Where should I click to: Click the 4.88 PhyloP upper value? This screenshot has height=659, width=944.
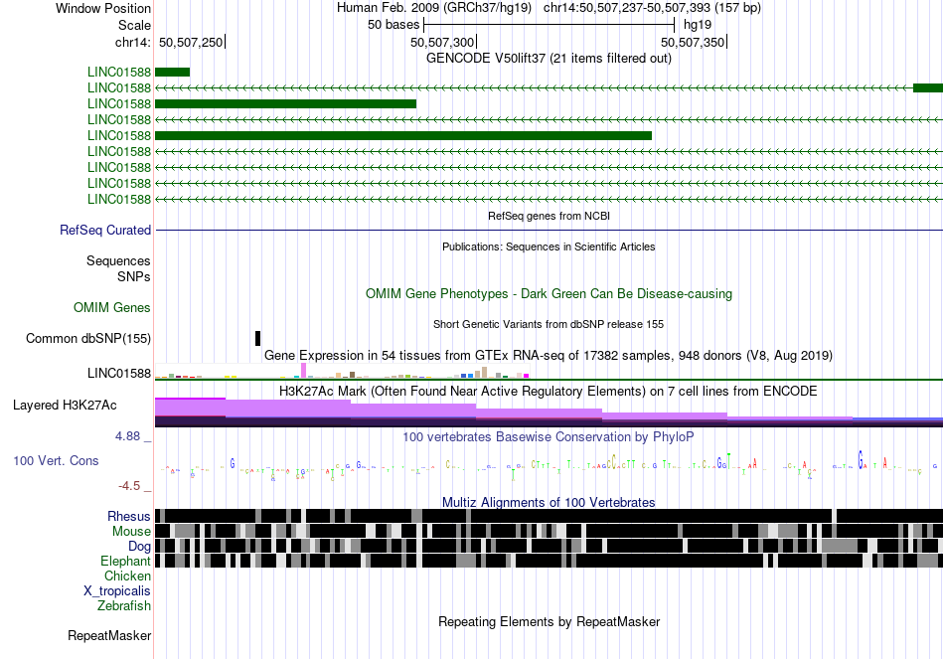point(128,436)
